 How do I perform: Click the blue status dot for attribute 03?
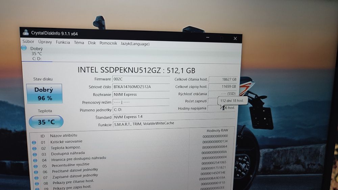point(35,154)
